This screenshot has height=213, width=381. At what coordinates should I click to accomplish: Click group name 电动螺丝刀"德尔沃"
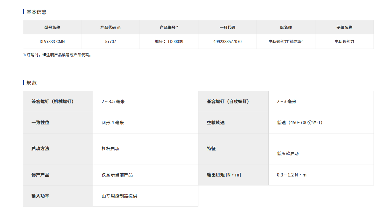click(286, 41)
